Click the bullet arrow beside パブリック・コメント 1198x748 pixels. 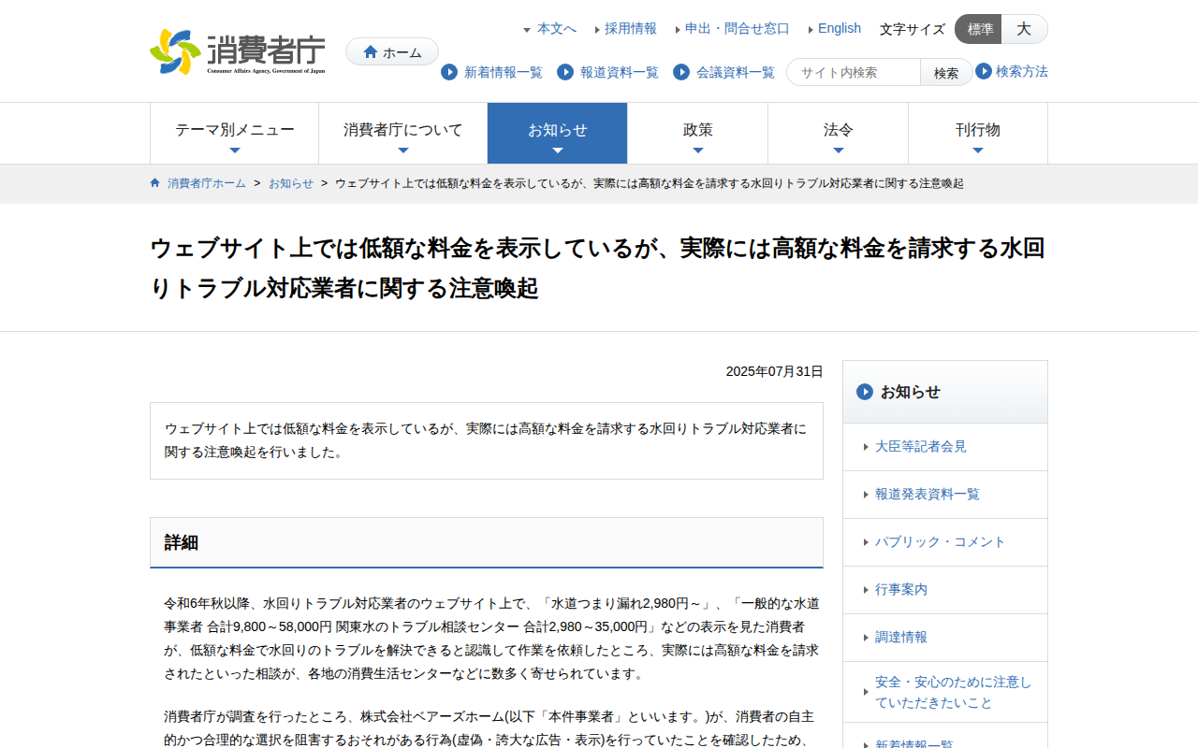click(x=867, y=543)
